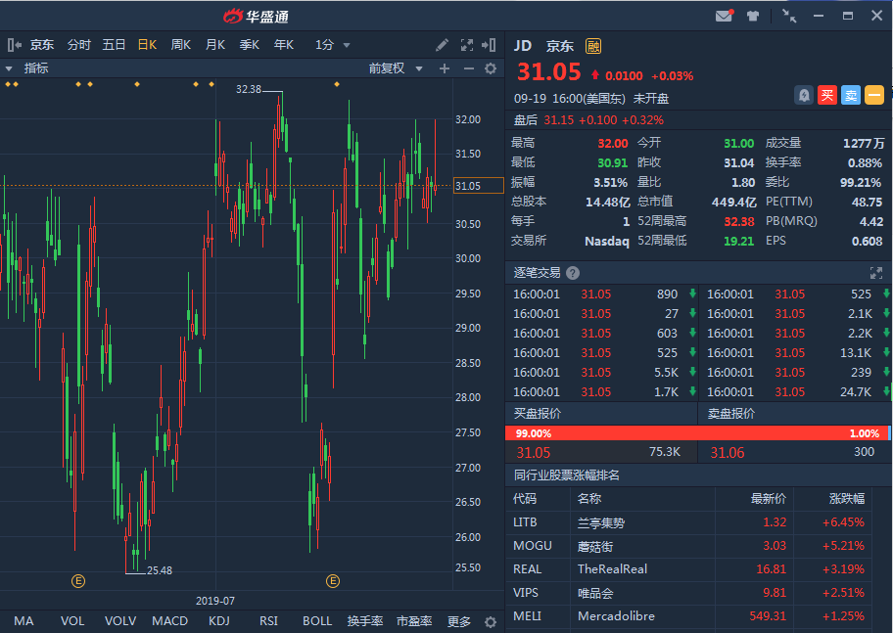
Task: Open MELI Mercadolibre stock row
Action: [x=688, y=616]
